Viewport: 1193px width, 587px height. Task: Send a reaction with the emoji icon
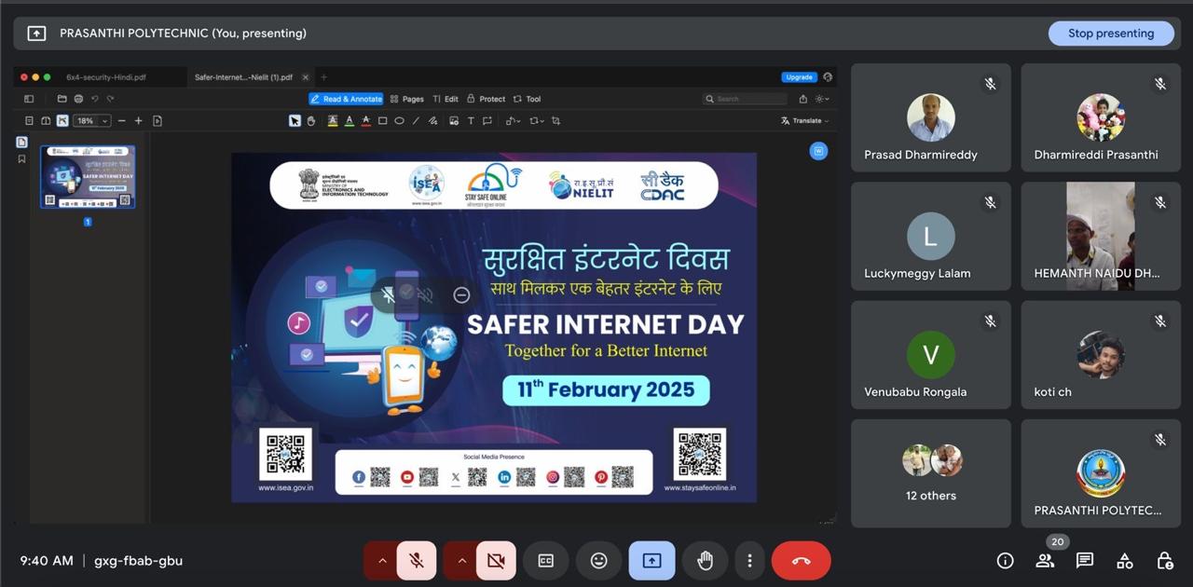pos(598,561)
